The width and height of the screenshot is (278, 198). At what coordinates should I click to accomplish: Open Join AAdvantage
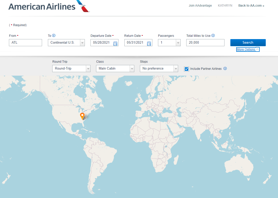tap(200, 5)
